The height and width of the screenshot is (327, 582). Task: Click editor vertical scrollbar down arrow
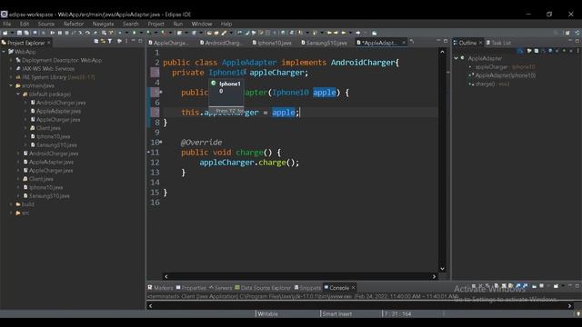(442, 269)
